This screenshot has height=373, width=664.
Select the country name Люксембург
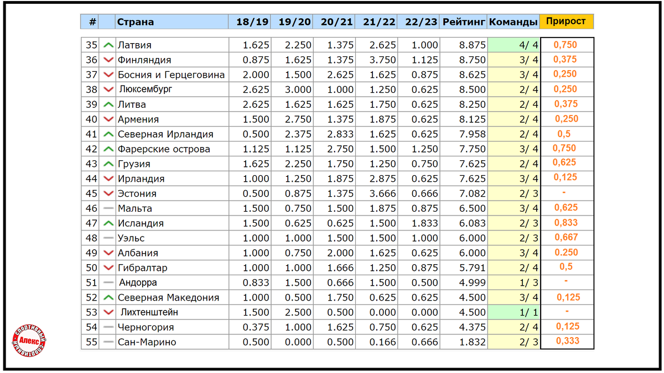[x=146, y=90]
